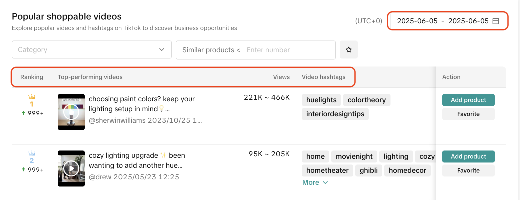
Task: Click the start date 2025-06-05 field
Action: point(417,21)
